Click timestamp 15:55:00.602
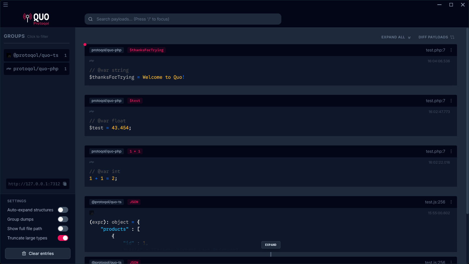This screenshot has width=469, height=264. [439, 213]
